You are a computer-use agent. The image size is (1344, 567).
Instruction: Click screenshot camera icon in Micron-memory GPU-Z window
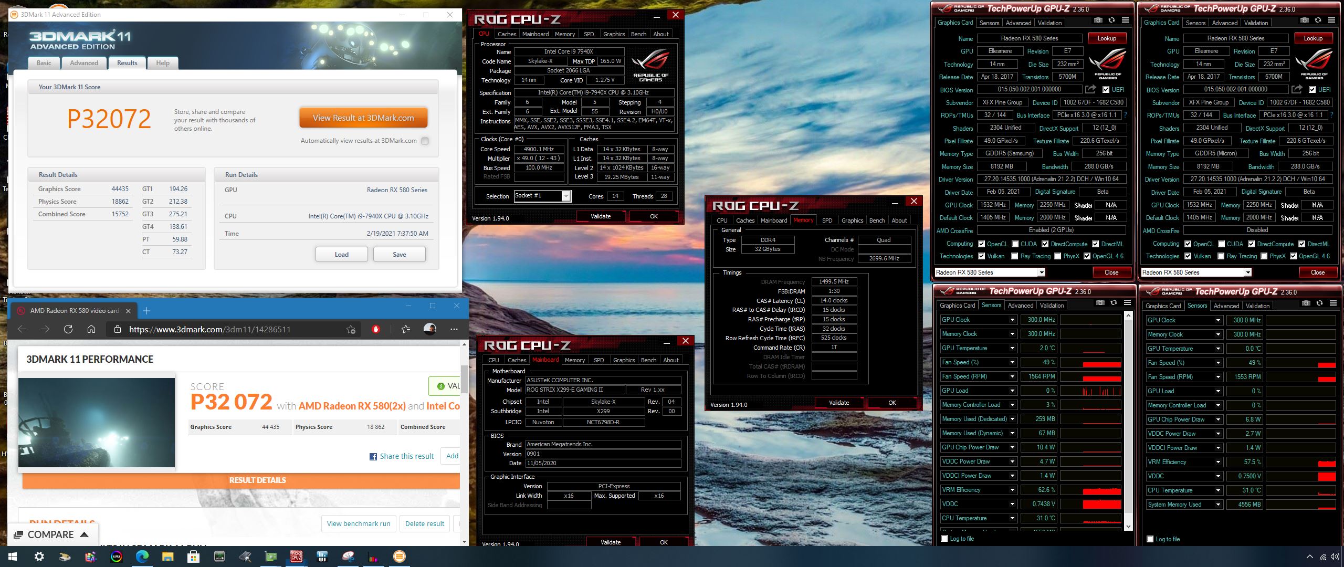coord(1304,20)
